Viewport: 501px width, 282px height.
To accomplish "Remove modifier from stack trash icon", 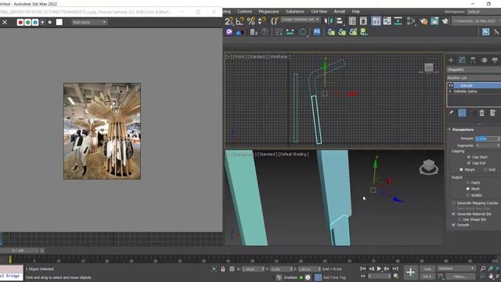I will (x=482, y=113).
